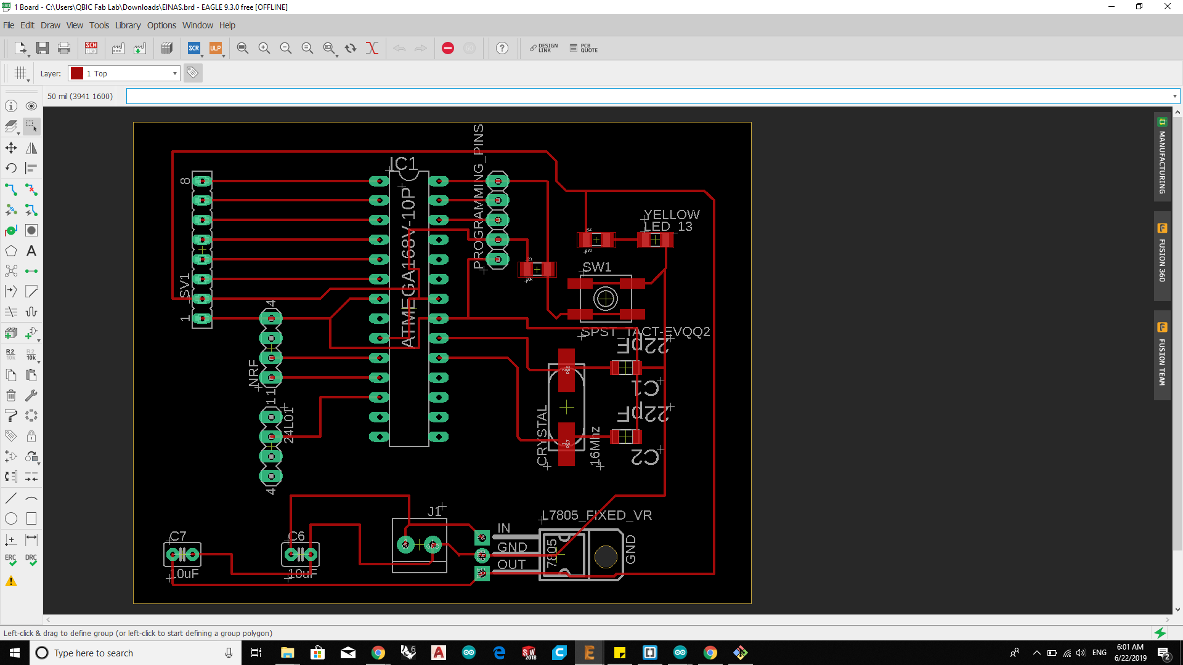Click the PCB Quote button
1183x665 pixels.
point(583,48)
